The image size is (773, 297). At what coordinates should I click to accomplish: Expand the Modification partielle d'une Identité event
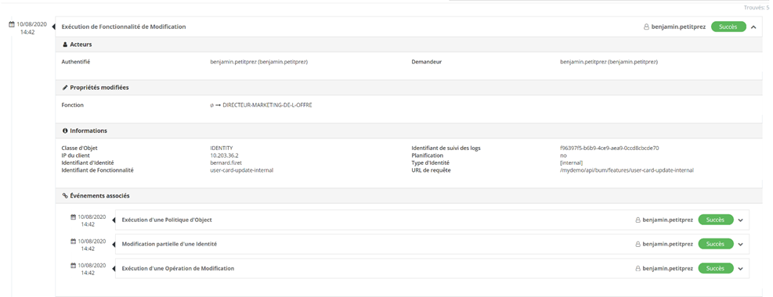point(740,245)
